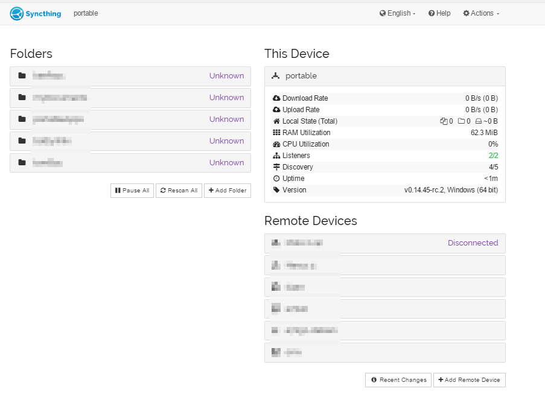Click the Pause All button

[132, 190]
